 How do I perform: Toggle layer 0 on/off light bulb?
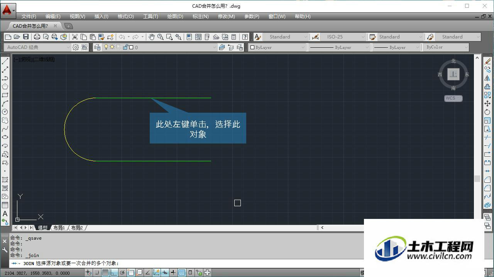tap(106, 47)
